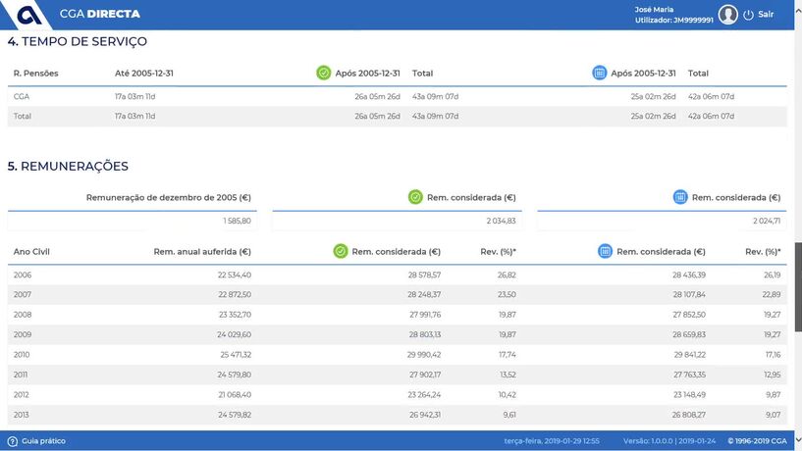Click green check icon in Ano Civil table header
This screenshot has width=802, height=451.
[341, 252]
